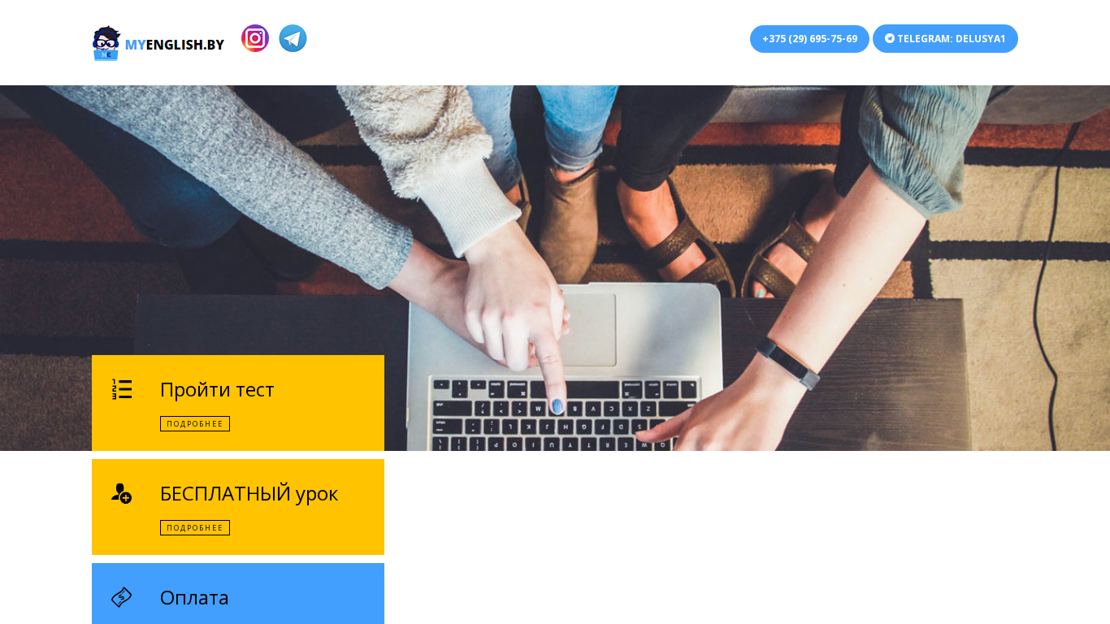Open the round Telegram icon beside Instagram
1110x624 pixels.
click(x=293, y=38)
